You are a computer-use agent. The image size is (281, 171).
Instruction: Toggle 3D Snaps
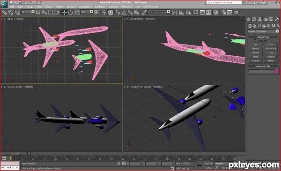point(118,12)
